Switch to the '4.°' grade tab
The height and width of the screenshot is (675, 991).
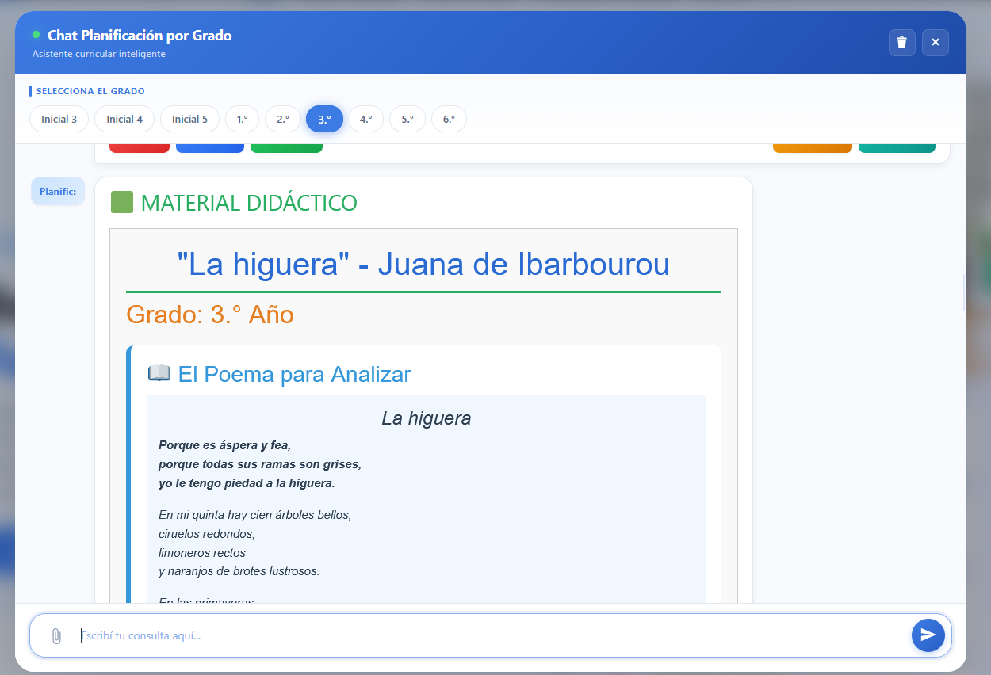(x=365, y=119)
